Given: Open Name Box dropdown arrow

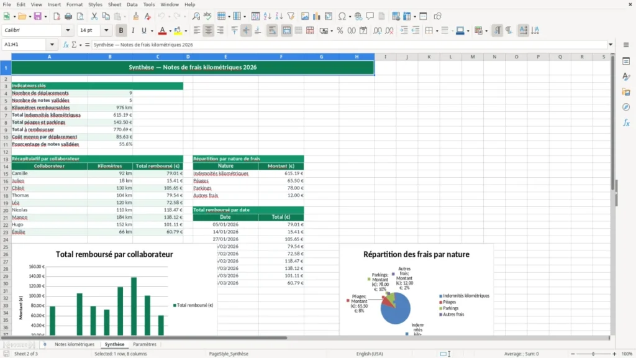Looking at the screenshot, I should click(52, 45).
